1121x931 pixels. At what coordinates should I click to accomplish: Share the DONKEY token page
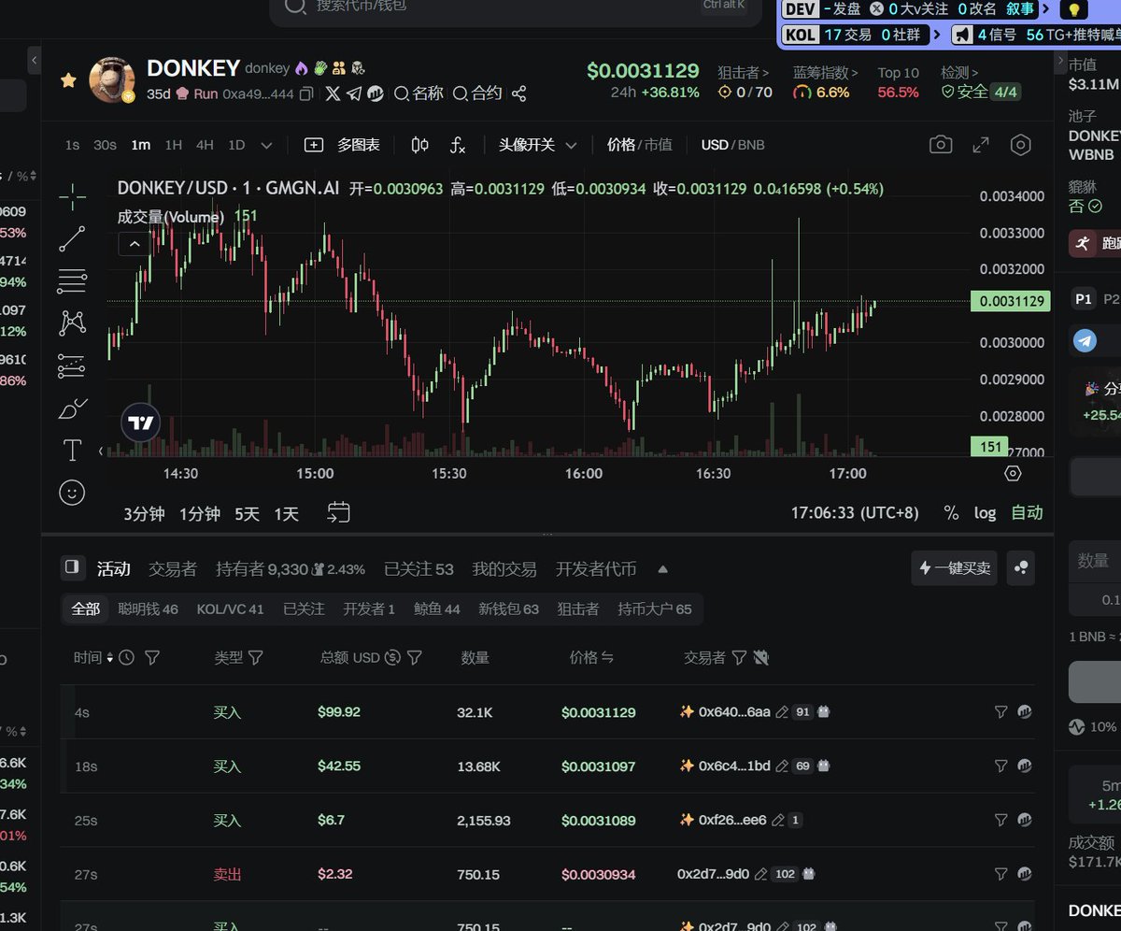(519, 93)
